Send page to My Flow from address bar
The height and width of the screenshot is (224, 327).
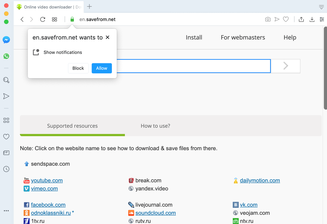[277, 20]
